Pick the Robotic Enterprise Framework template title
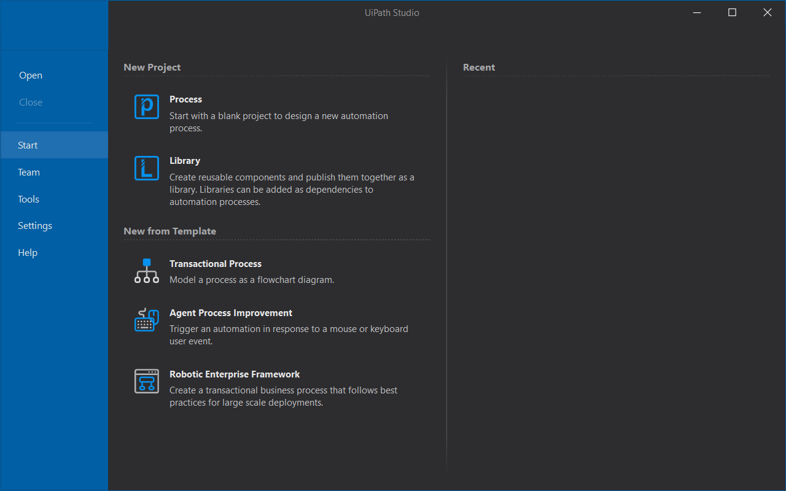Viewport: 786px width, 491px height. point(235,374)
